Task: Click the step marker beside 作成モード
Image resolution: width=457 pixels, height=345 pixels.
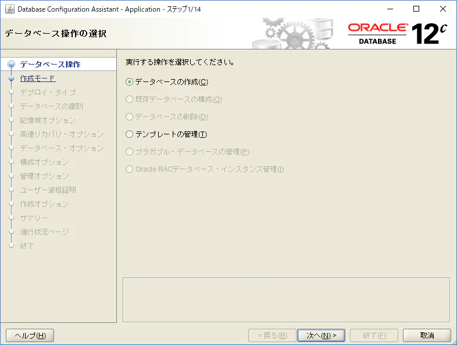Action: 12,79
